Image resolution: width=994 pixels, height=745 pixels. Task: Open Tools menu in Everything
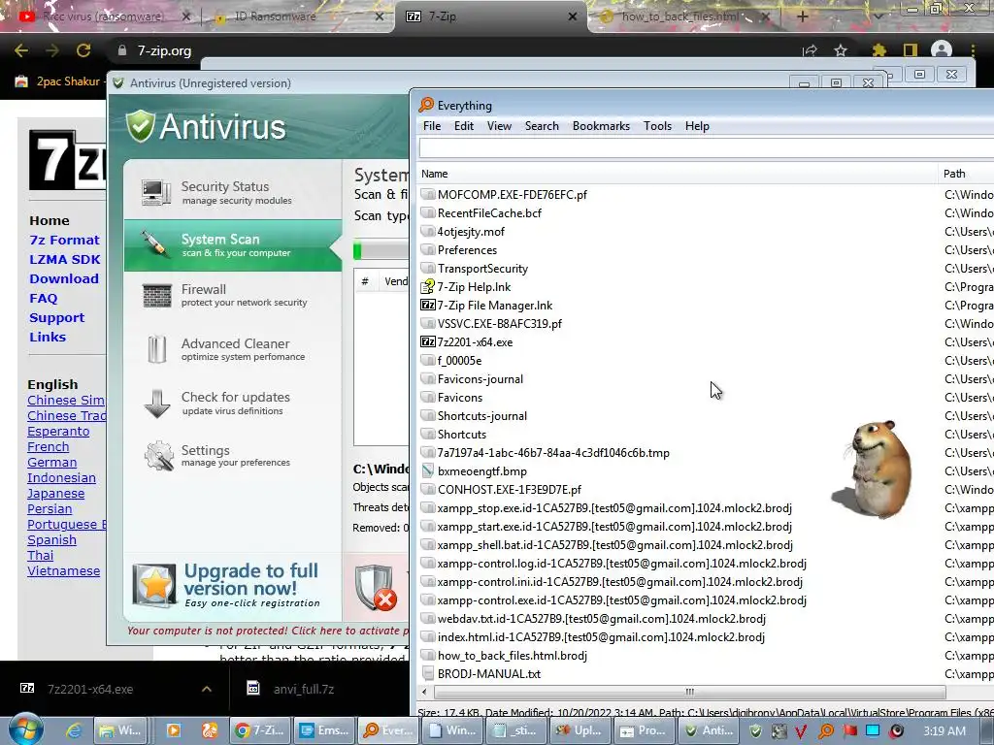[x=657, y=126]
